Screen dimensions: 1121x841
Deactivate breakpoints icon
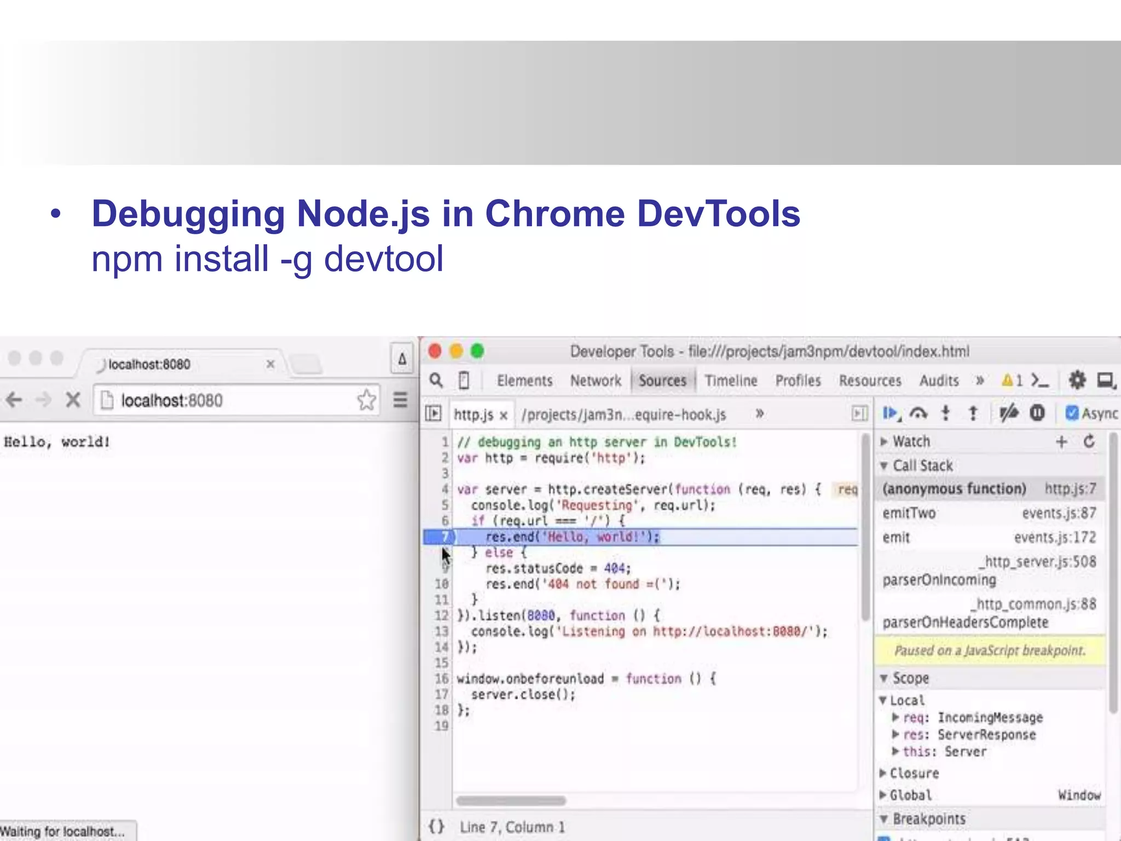pos(1008,413)
